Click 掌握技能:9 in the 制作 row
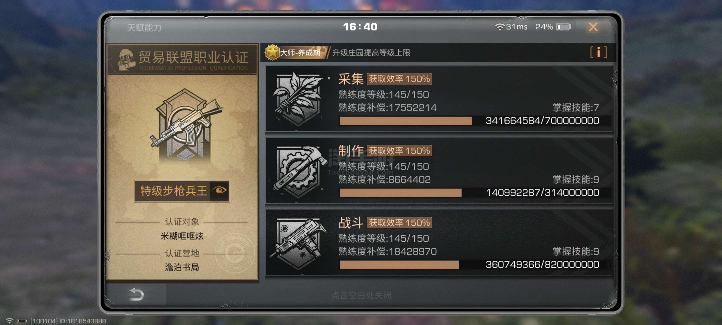This screenshot has height=325, width=722. 576,180
